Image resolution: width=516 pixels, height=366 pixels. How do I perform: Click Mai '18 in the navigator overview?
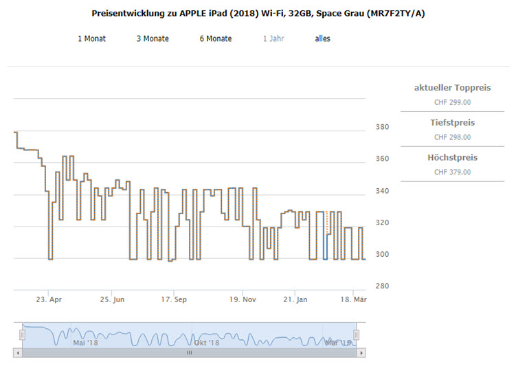coord(85,342)
